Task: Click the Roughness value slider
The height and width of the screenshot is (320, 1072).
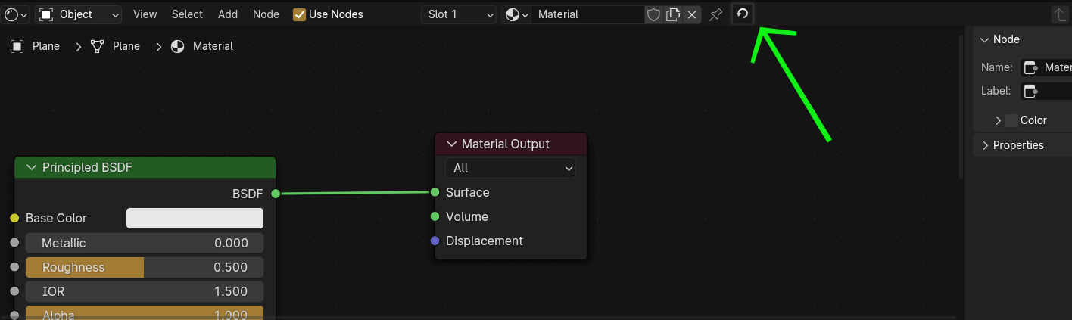Action: (x=145, y=267)
